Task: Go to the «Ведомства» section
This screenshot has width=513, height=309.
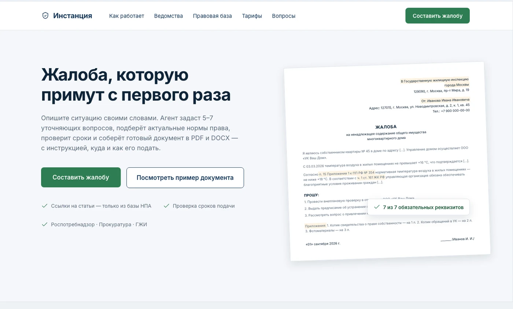Action: [x=169, y=16]
